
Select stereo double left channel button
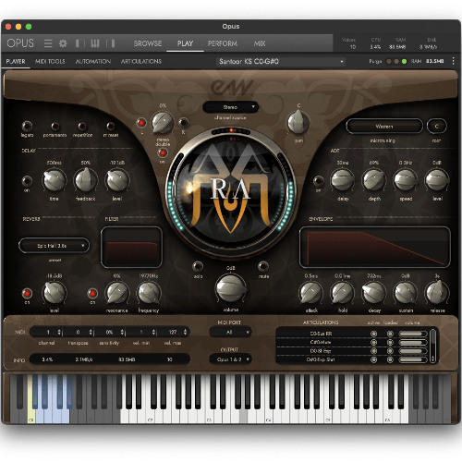(141, 123)
